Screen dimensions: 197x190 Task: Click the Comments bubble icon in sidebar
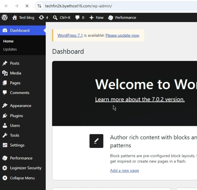click(x=5, y=93)
